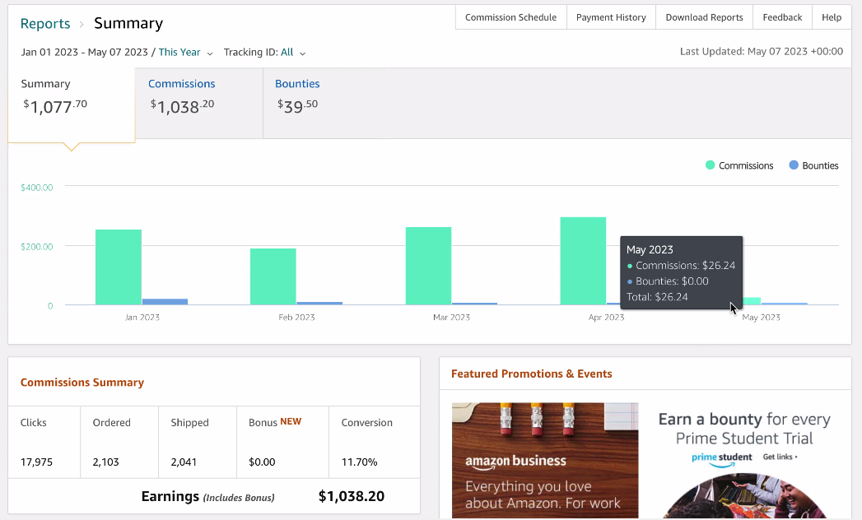Click the Earnings total $1,038.20
The height and width of the screenshot is (520, 862).
pyautogui.click(x=352, y=496)
